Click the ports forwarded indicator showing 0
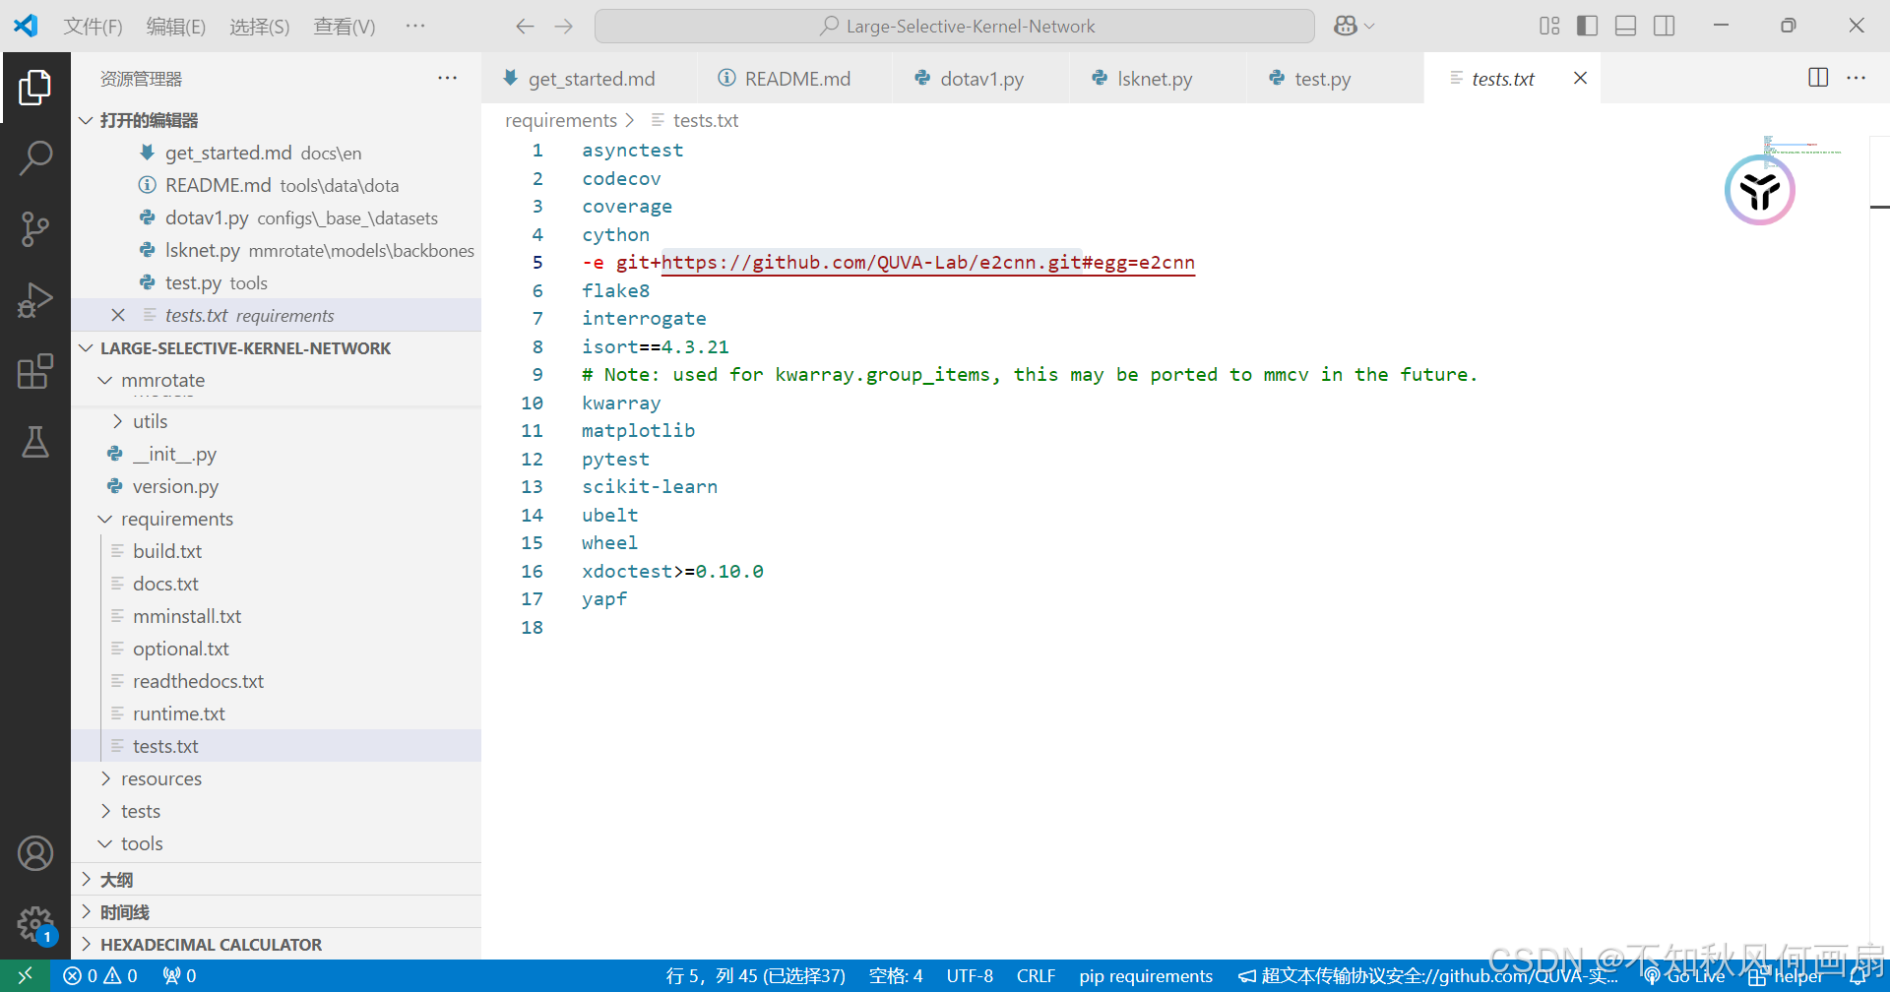Image resolution: width=1890 pixels, height=992 pixels. click(180, 975)
